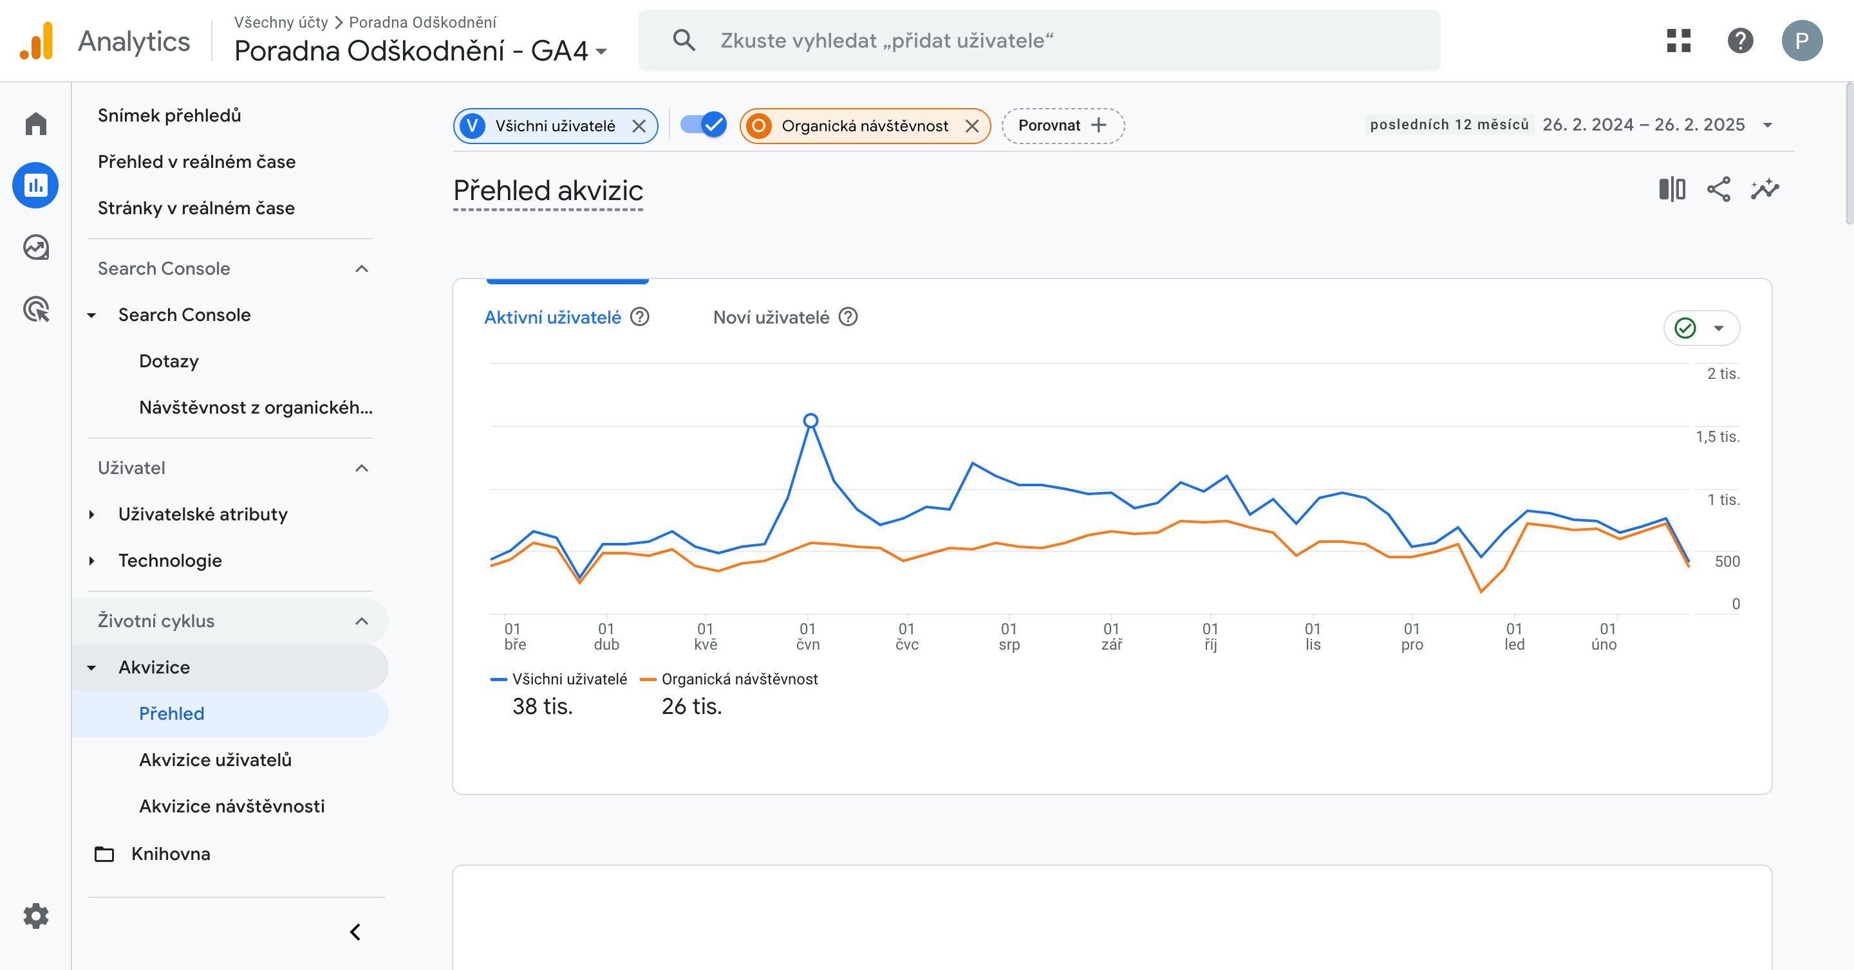Click the Edit comparisons icon
The height and width of the screenshot is (970, 1854).
click(x=1671, y=189)
